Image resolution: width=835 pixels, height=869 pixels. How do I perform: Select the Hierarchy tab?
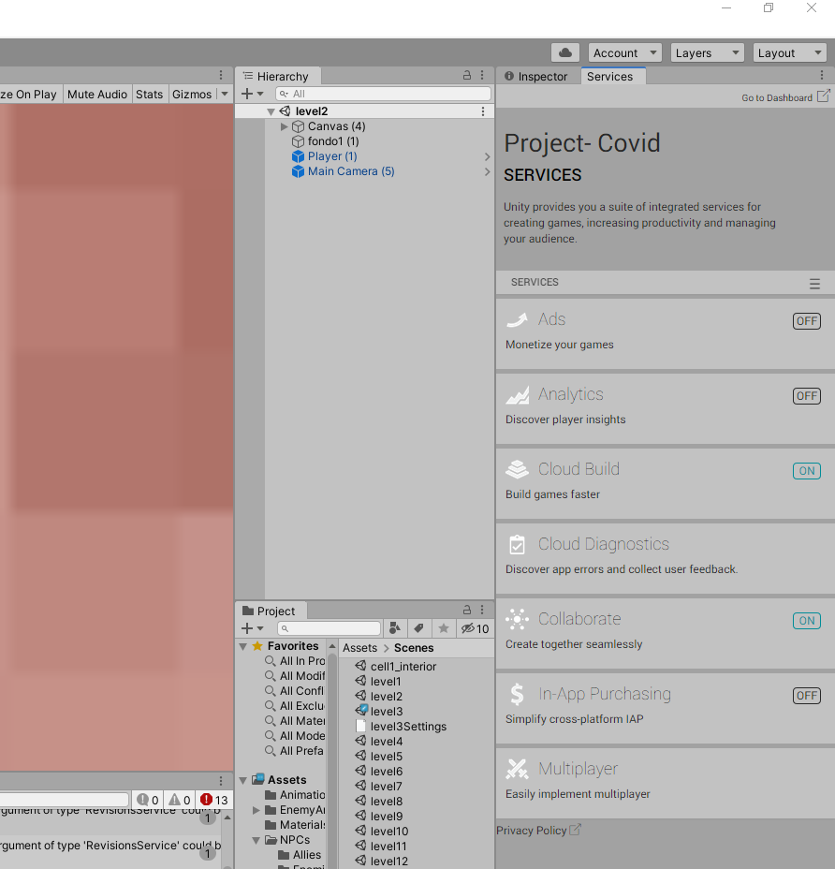(276, 77)
